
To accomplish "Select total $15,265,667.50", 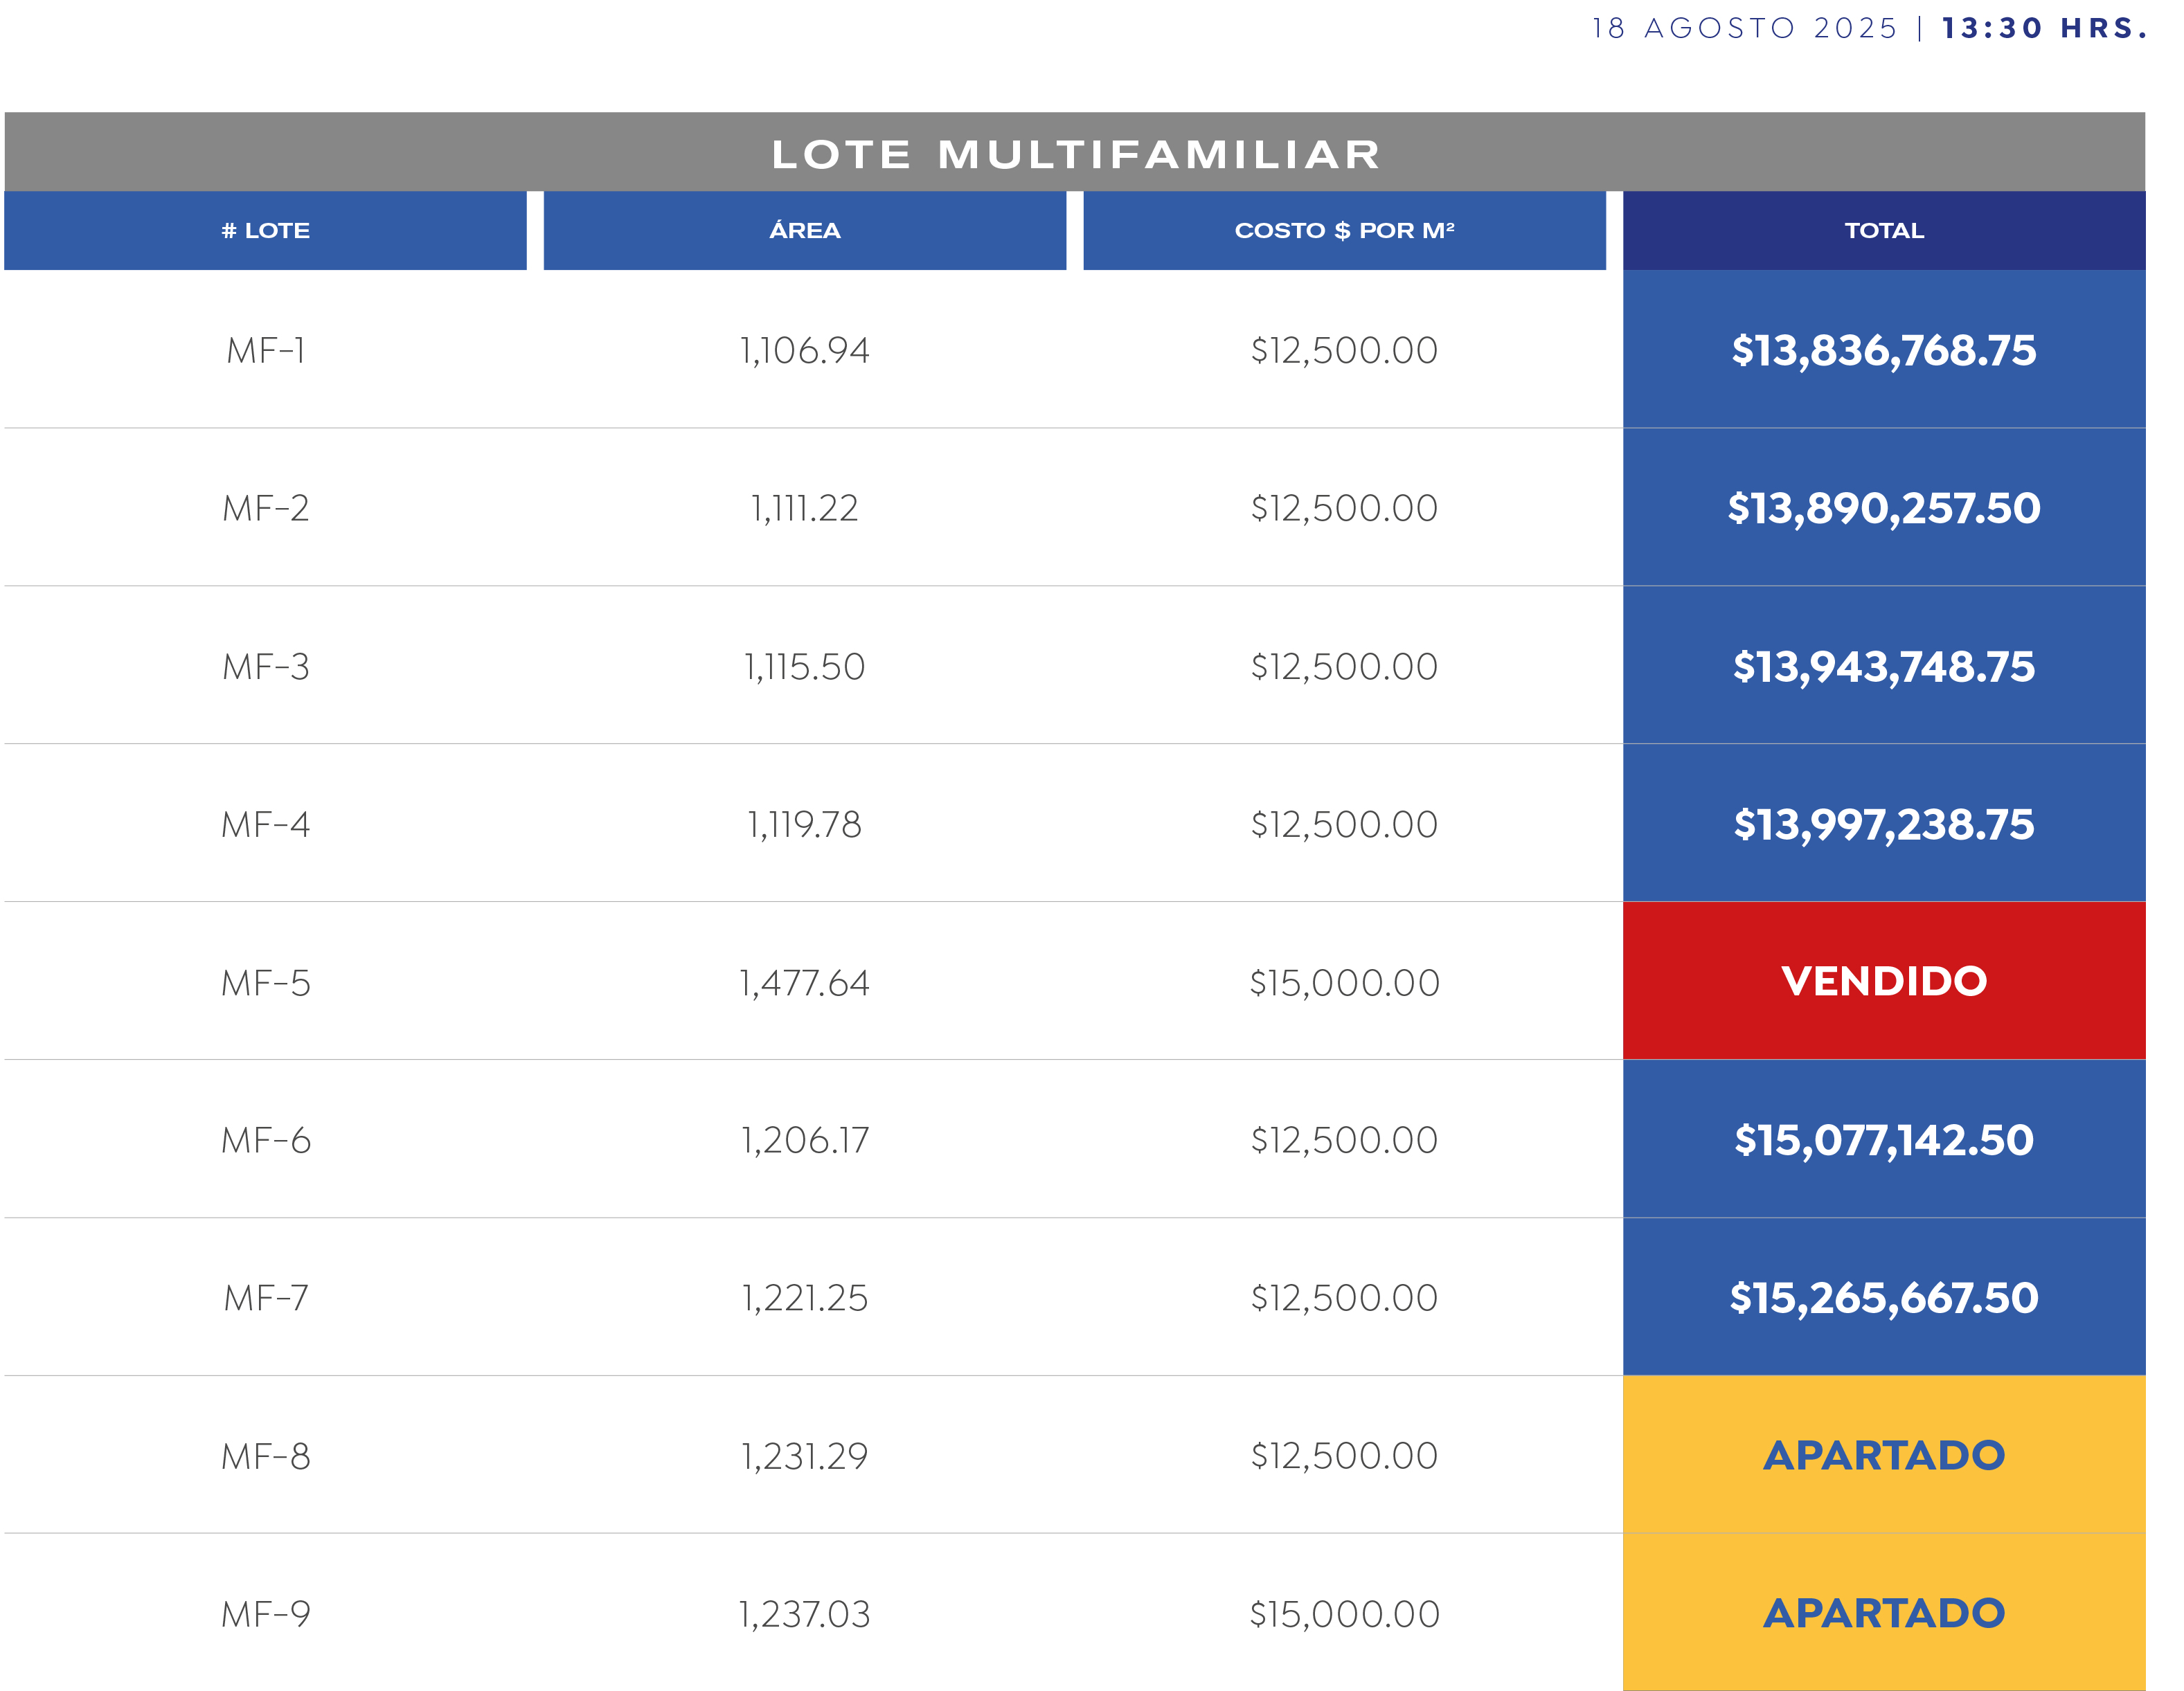I will (x=1884, y=1299).
